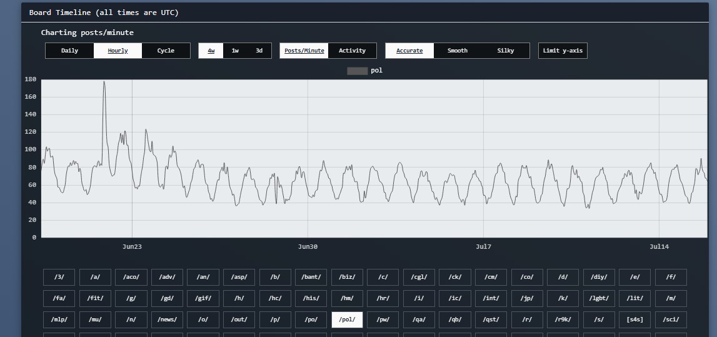The height and width of the screenshot is (337, 717).
Task: Select the /lgbt/ board
Action: click(x=599, y=299)
